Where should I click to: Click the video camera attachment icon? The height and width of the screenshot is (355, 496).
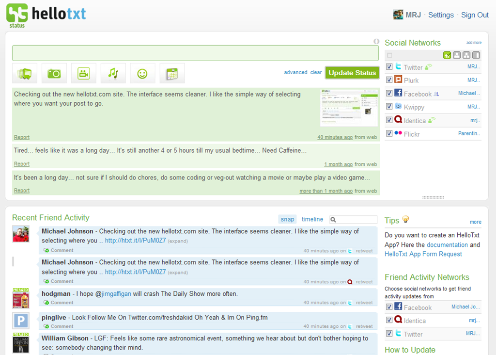click(x=83, y=73)
